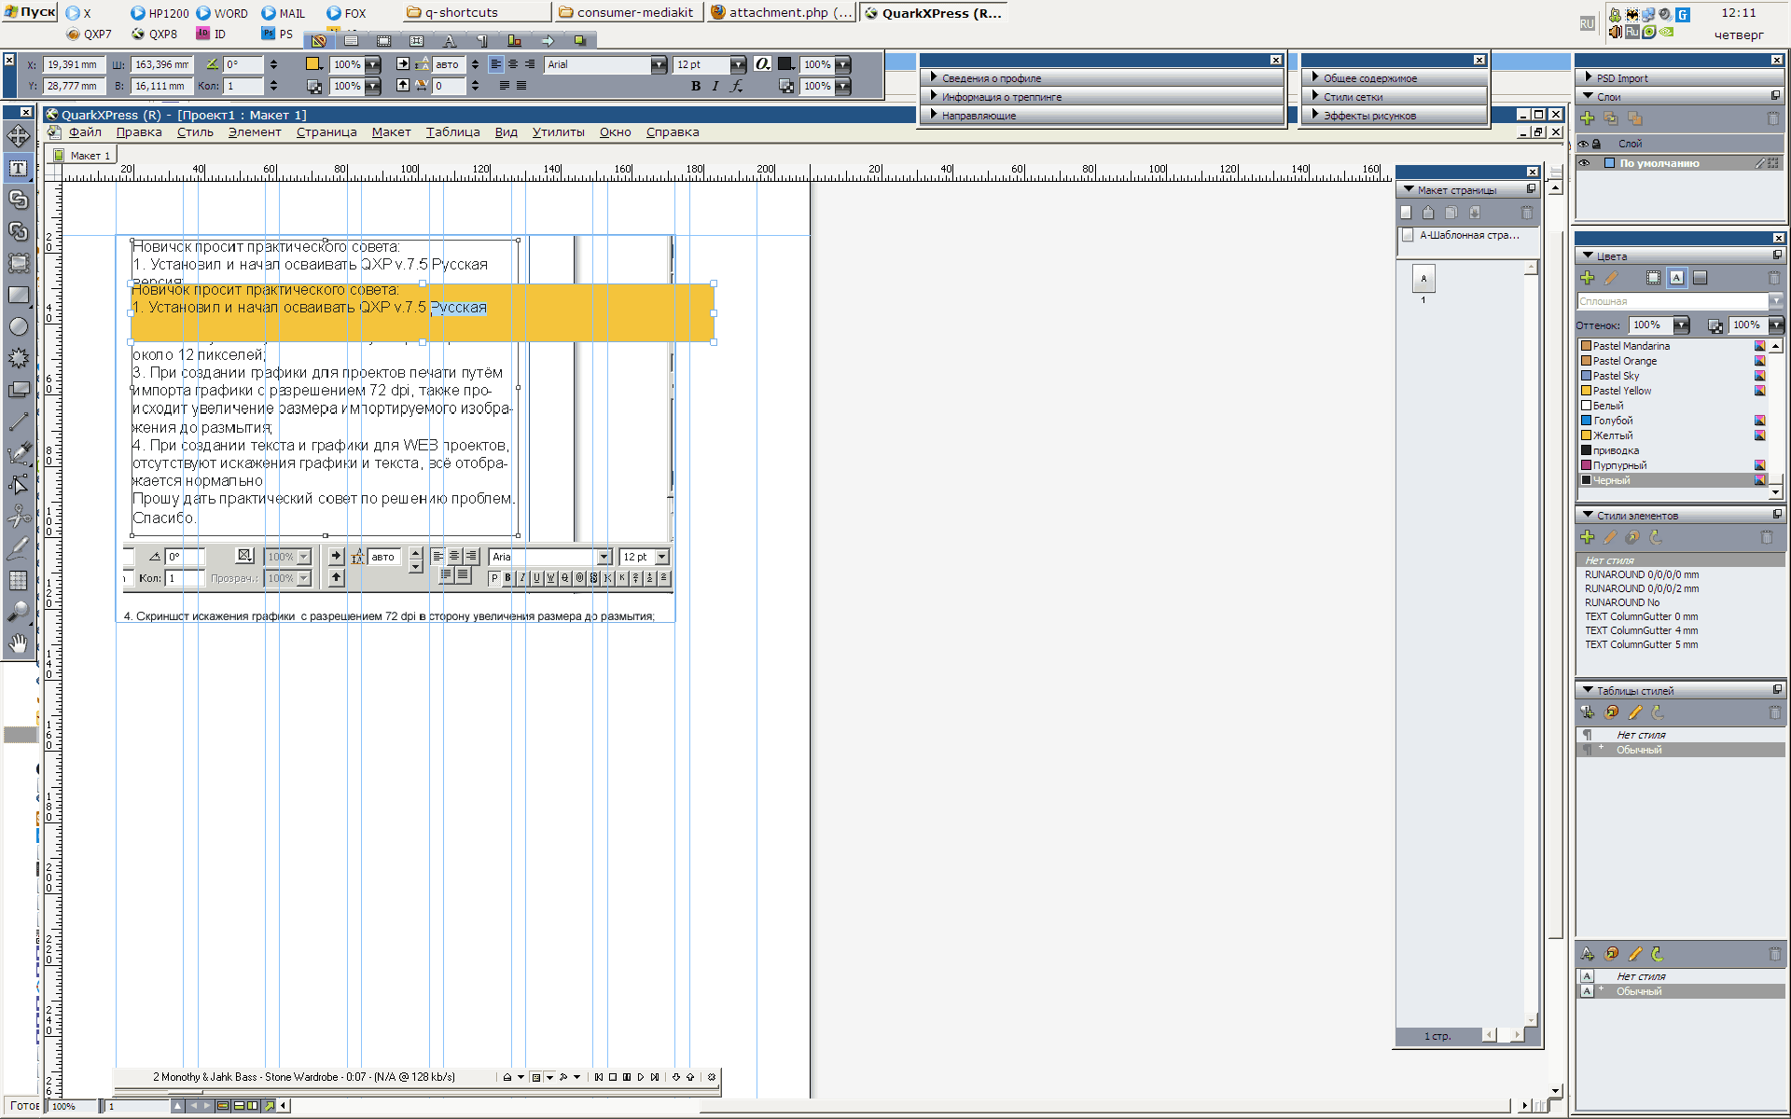Image resolution: width=1791 pixels, height=1119 pixels.
Task: Expand Стили сетки section
Action: [x=1315, y=96]
